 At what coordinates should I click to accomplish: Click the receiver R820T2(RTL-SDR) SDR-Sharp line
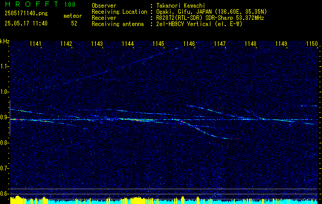[x=210, y=18]
